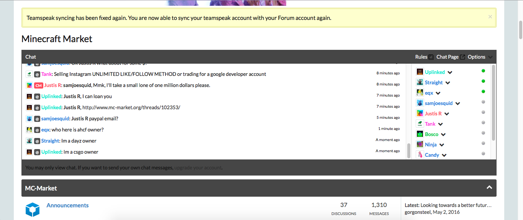Open Straight's username in the dayz owner message

(x=51, y=141)
